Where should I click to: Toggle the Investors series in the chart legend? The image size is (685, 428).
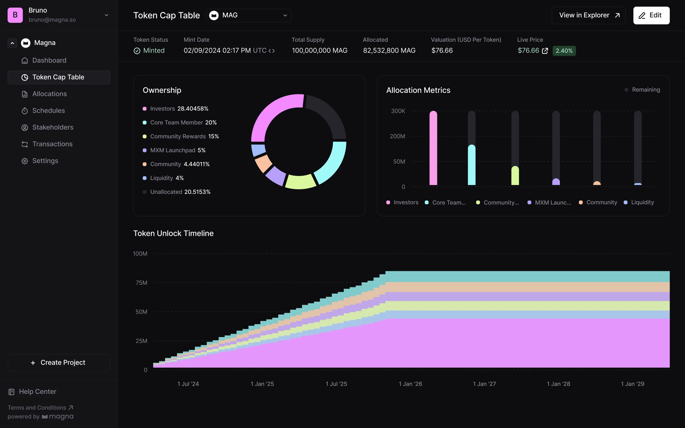[x=402, y=202]
